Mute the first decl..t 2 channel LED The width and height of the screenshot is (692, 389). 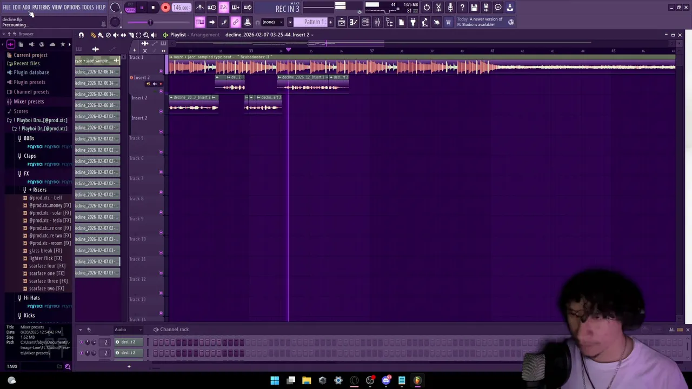(x=81, y=342)
